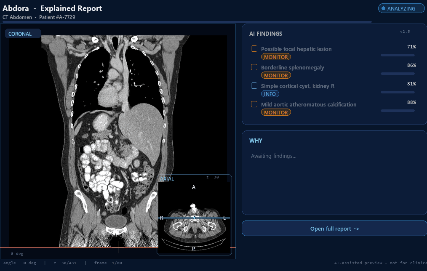Click the 'angle 0 deg' status bar entry
The width and height of the screenshot is (427, 271).
[20, 263]
